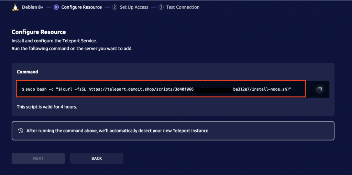Screen dimensions: 352x175
Task: Click the circled number 3 step badge
Action: 161,7
